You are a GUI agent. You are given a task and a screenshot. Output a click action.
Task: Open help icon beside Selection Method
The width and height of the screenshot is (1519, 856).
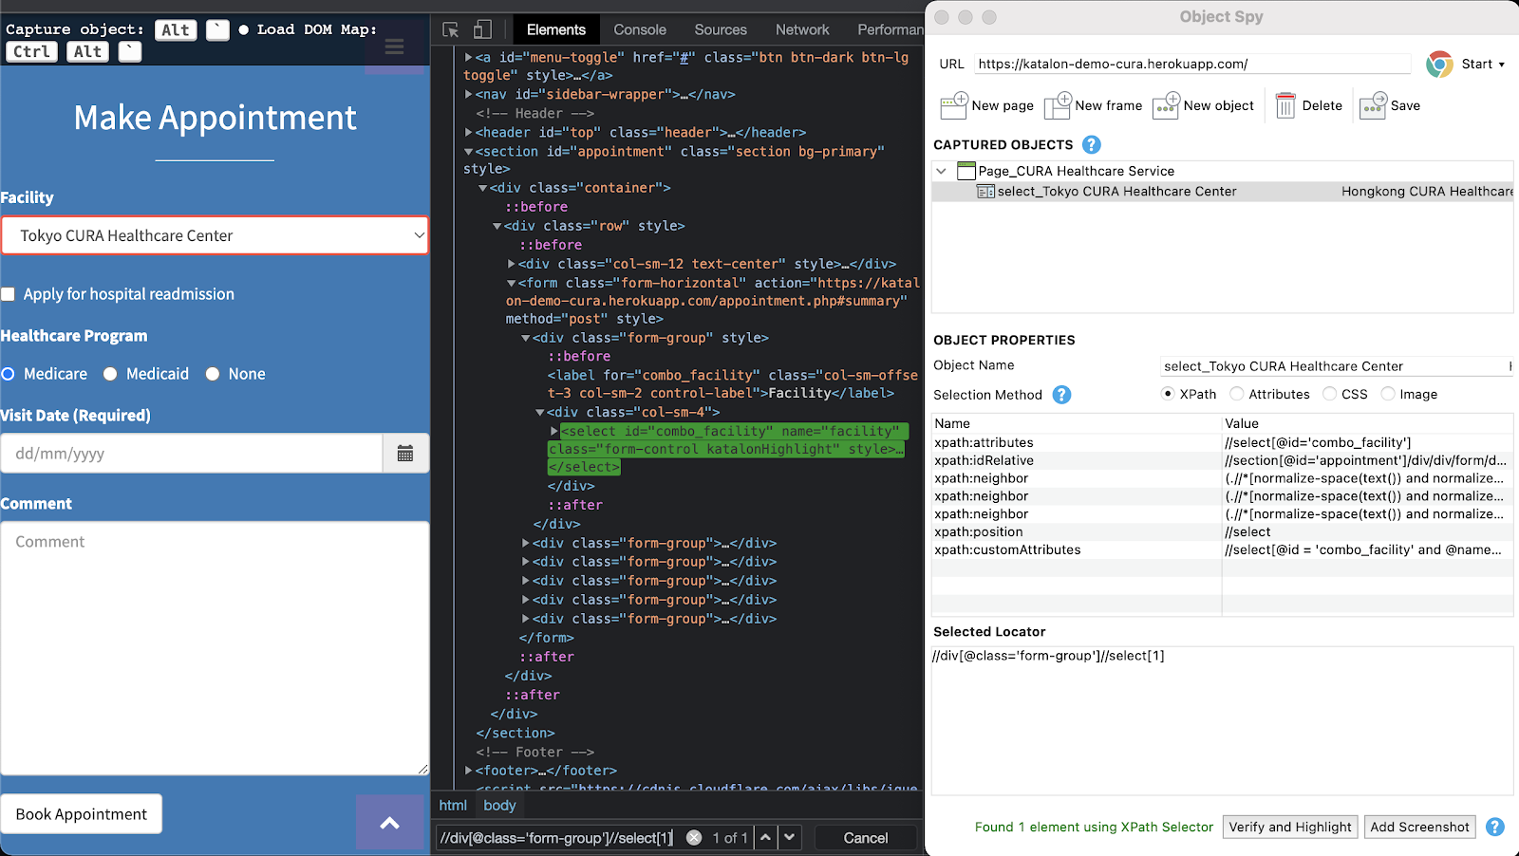[1062, 395]
